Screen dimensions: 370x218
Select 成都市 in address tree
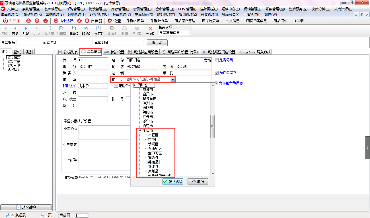pyautogui.click(x=148, y=89)
